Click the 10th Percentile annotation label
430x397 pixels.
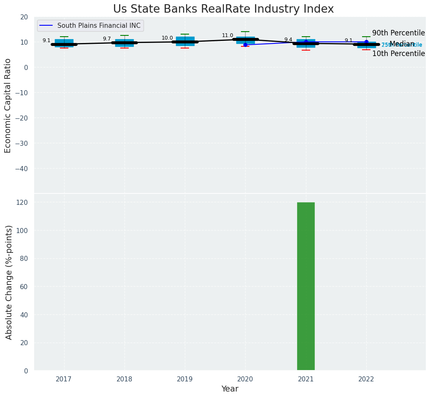tap(398, 54)
